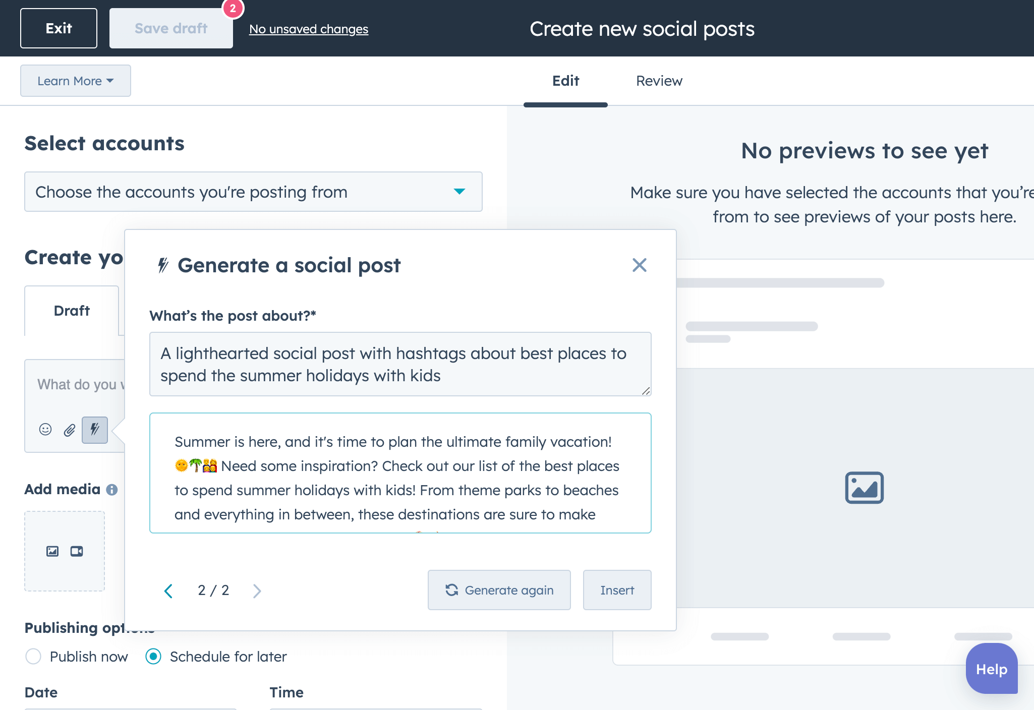Click the Generate again button
Screen dimensions: 1034x710
[499, 590]
